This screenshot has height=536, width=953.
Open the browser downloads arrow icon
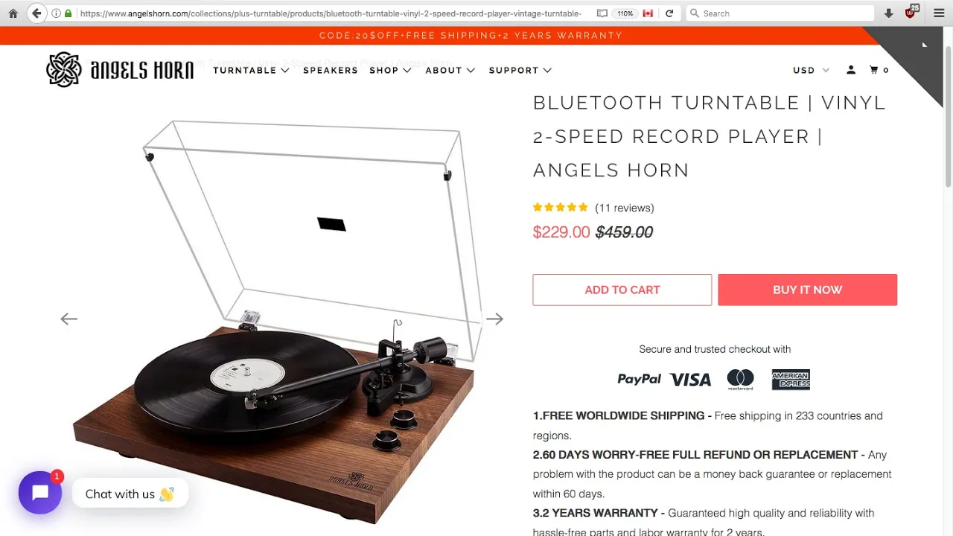889,13
